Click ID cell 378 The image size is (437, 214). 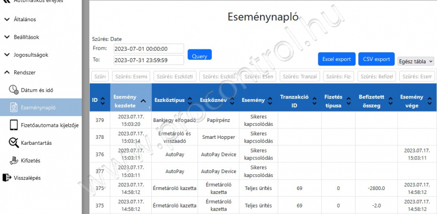pyautogui.click(x=100, y=137)
